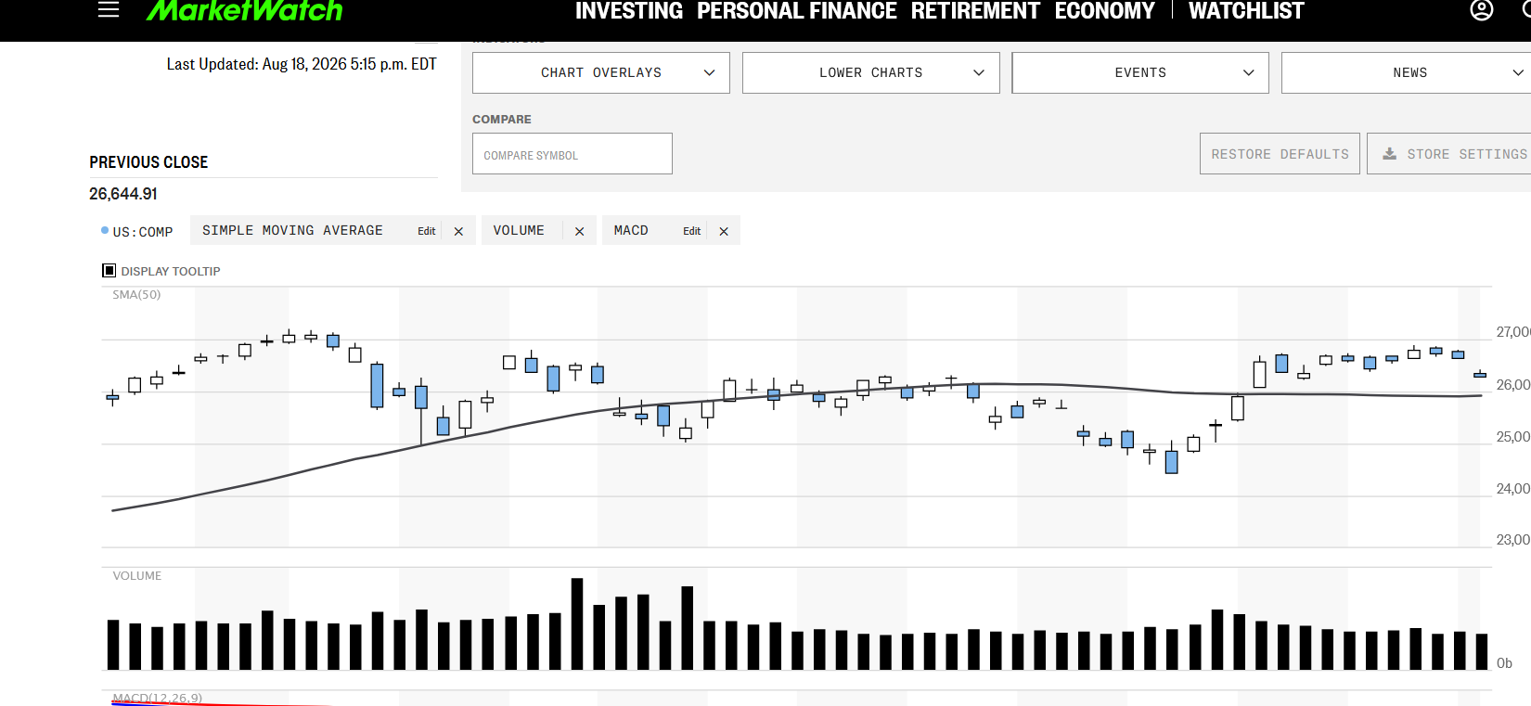Open the Personal Finance section
Image resolution: width=1531 pixels, height=706 pixels.
tap(797, 11)
